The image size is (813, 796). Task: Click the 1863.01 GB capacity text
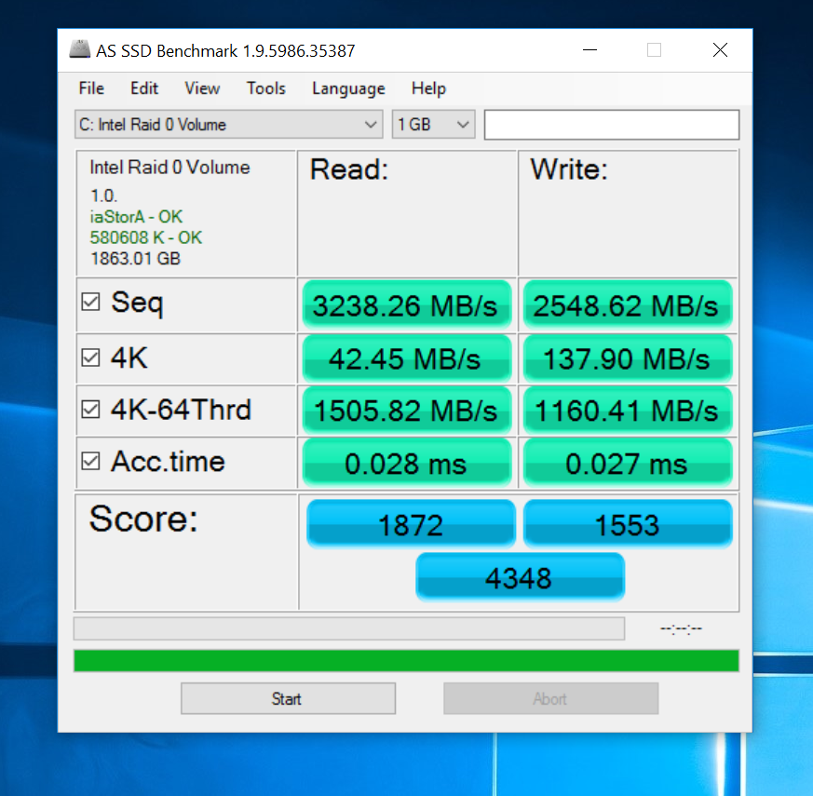click(135, 258)
